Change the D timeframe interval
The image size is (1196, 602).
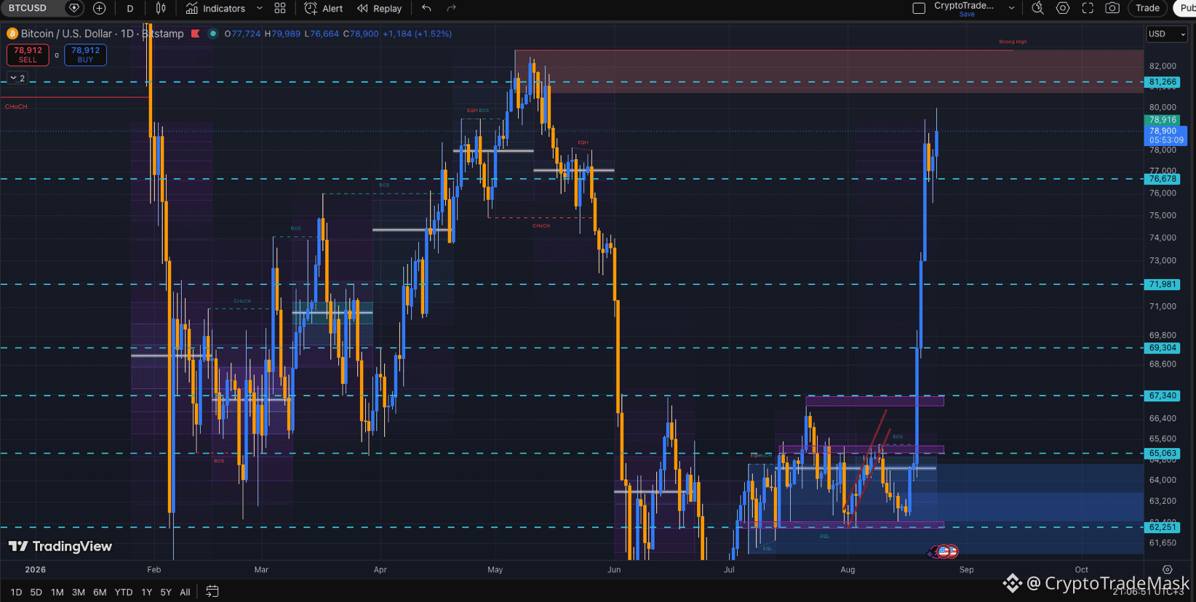tap(130, 9)
